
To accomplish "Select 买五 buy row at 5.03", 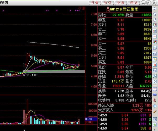I will point(125,62).
